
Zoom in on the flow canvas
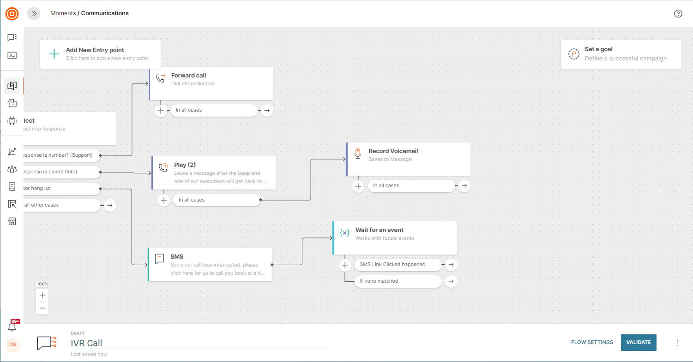[42, 295]
